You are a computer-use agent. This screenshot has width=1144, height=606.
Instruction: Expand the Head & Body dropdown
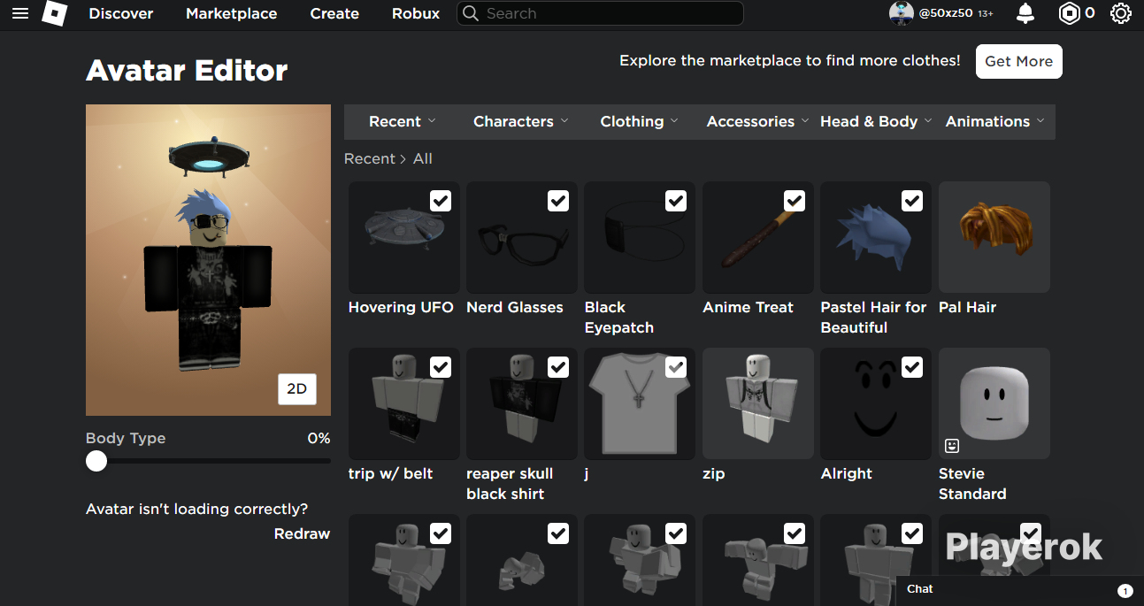tap(876, 122)
